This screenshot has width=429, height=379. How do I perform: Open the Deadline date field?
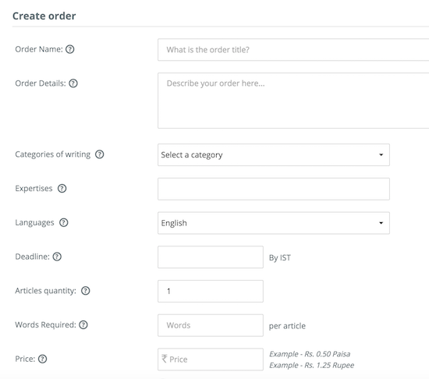pyautogui.click(x=211, y=257)
